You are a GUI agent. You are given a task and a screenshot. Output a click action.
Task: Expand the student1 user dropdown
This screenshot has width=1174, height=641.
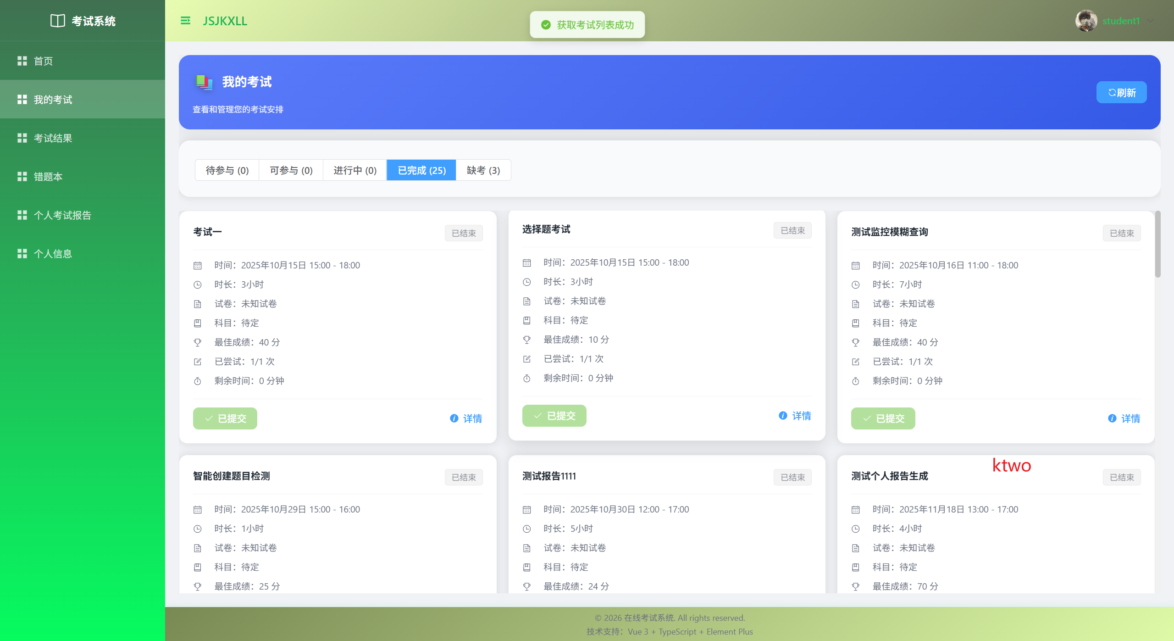pos(1150,21)
